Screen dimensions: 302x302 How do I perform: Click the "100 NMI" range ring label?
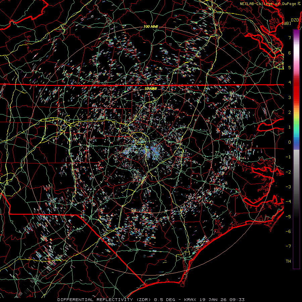tap(151, 27)
